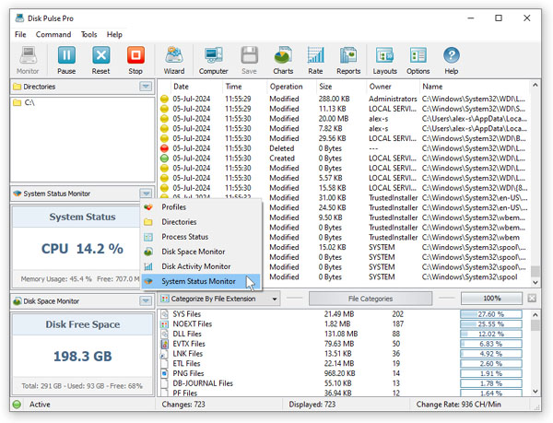This screenshot has width=553, height=423.
Task: Click the File Categories button
Action: tap(371, 299)
